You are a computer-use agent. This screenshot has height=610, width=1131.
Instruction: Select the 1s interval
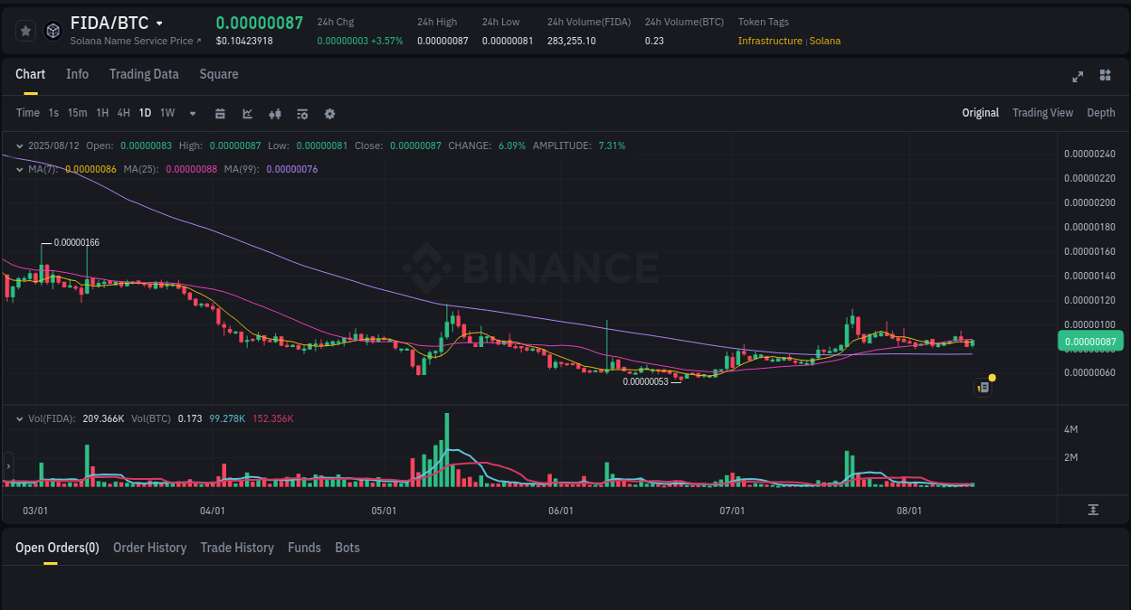point(53,113)
